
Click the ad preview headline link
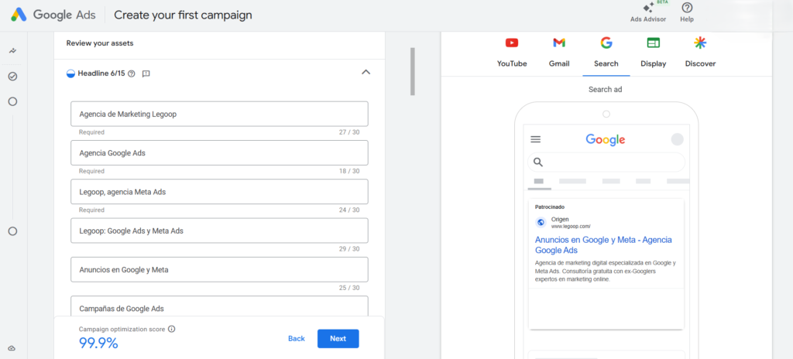click(602, 244)
